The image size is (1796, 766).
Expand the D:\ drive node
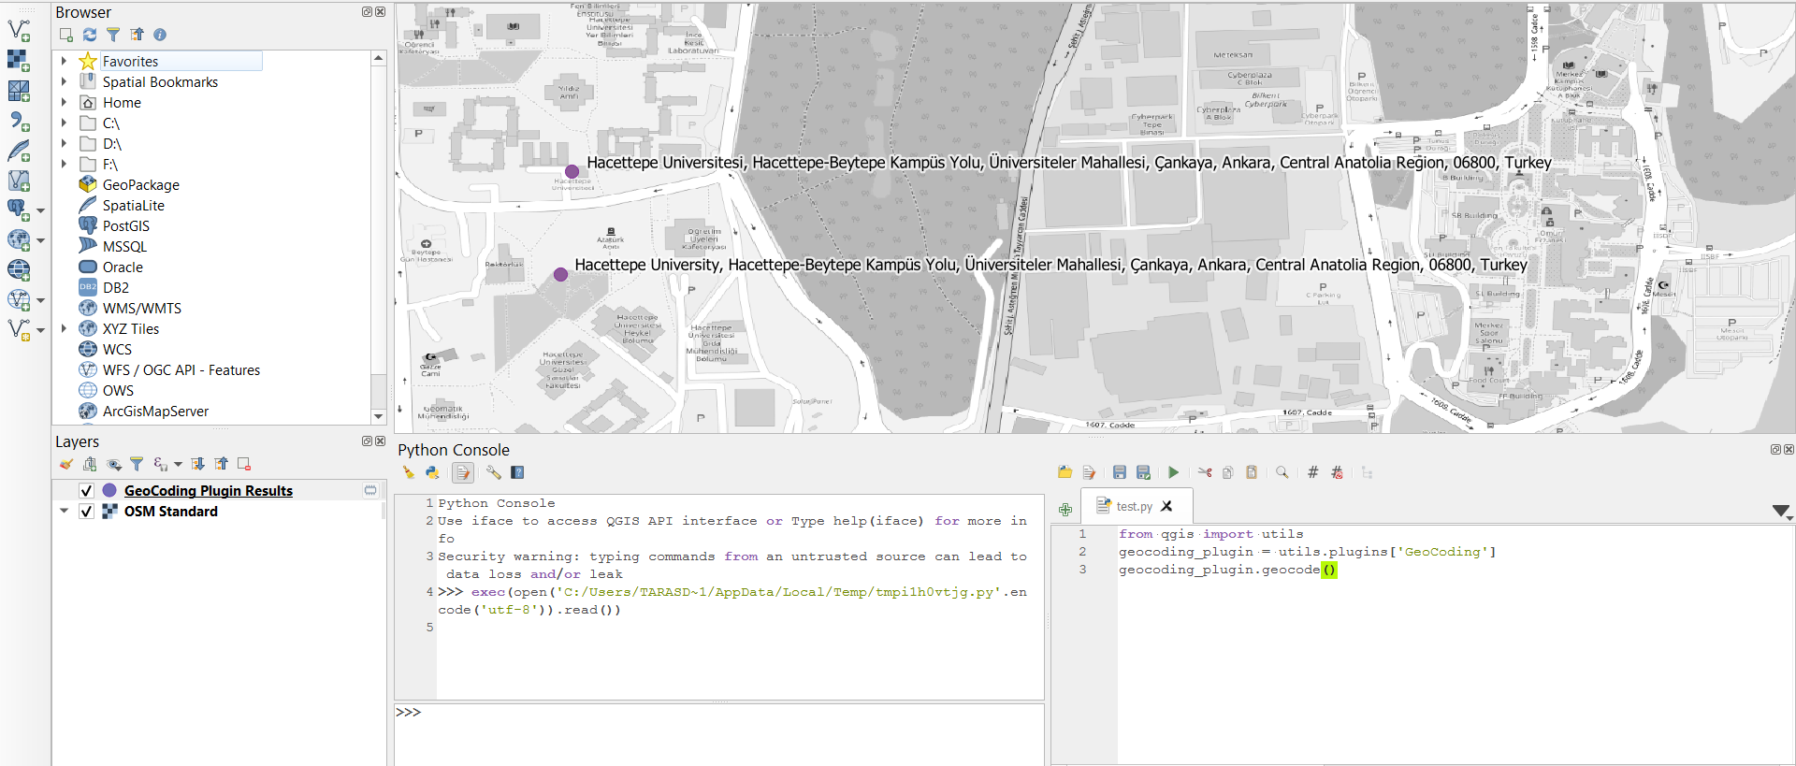[x=64, y=143]
